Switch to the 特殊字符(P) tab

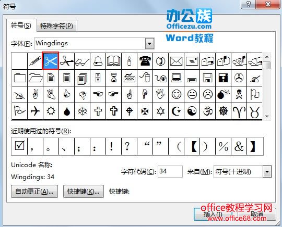pyautogui.click(x=56, y=26)
